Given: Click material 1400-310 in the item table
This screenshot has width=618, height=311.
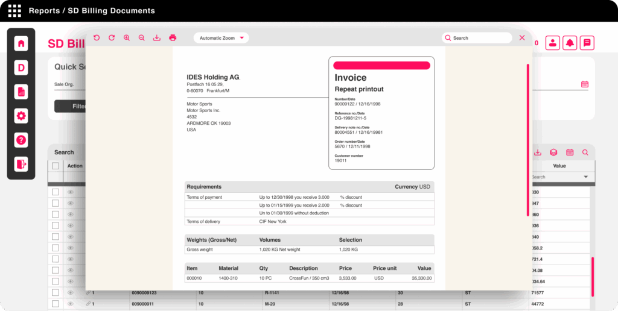Looking at the screenshot, I should [x=228, y=278].
